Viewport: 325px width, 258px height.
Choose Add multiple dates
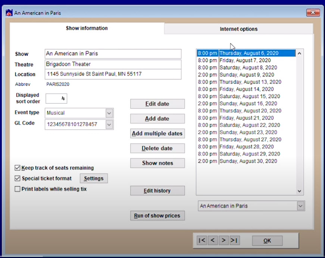(157, 134)
